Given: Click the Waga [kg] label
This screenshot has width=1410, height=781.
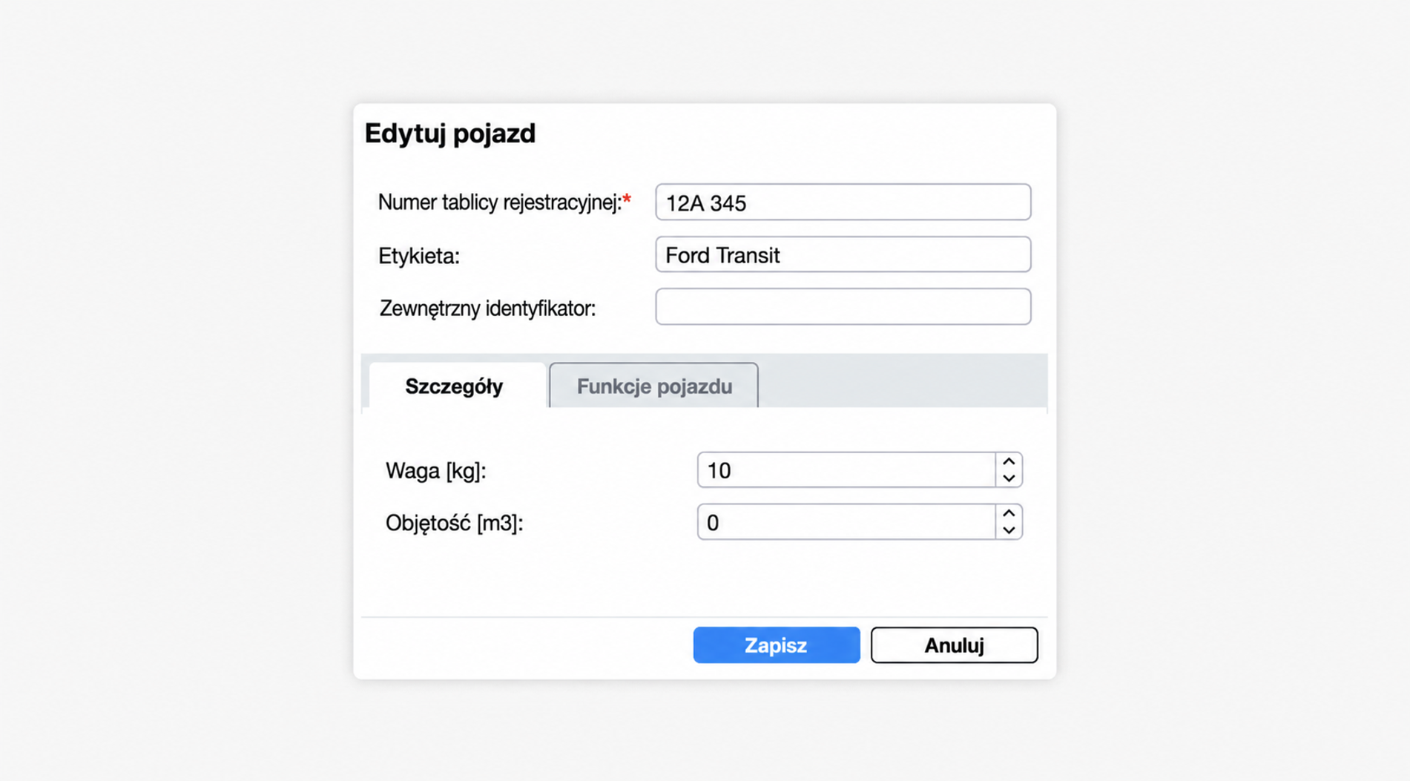Looking at the screenshot, I should 435,471.
